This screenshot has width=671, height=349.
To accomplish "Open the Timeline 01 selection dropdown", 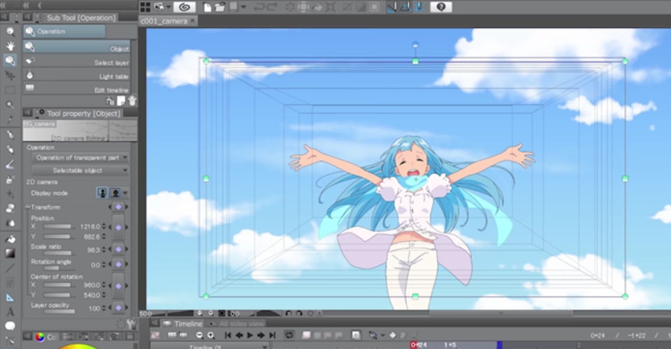I will click(210, 346).
